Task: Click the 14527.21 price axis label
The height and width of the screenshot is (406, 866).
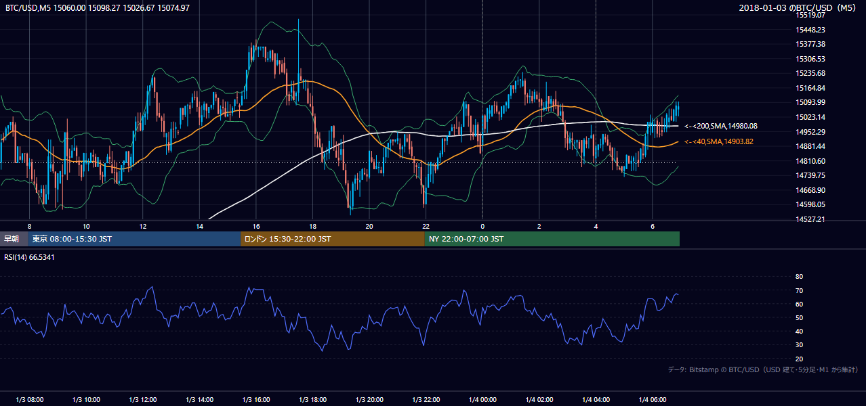Action: (810, 219)
